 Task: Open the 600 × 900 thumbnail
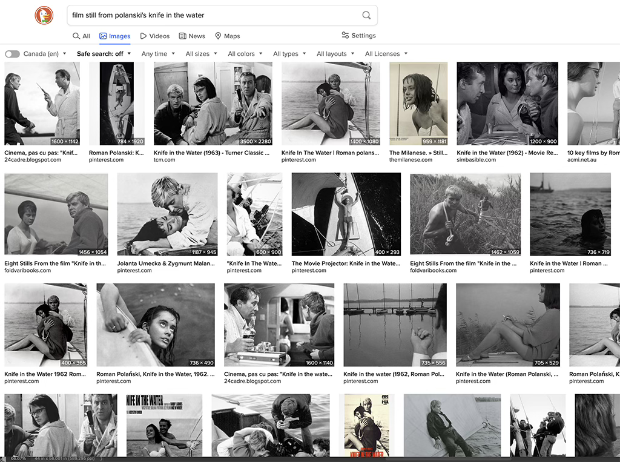pos(255,214)
